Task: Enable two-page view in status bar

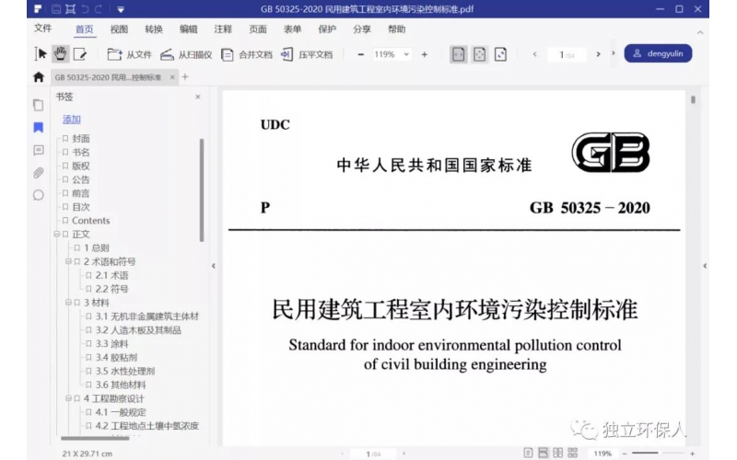Action: pos(556,454)
